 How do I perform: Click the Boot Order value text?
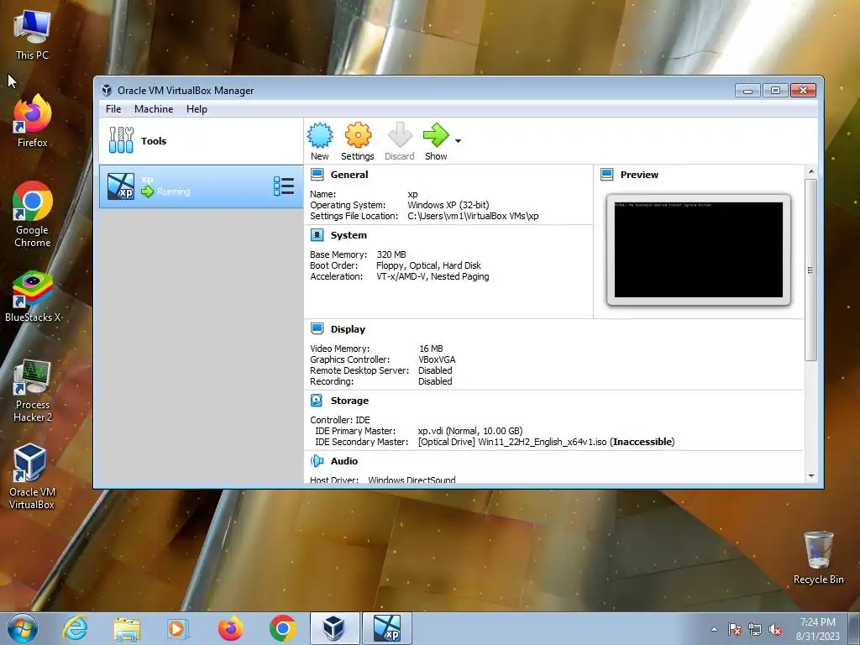(428, 265)
